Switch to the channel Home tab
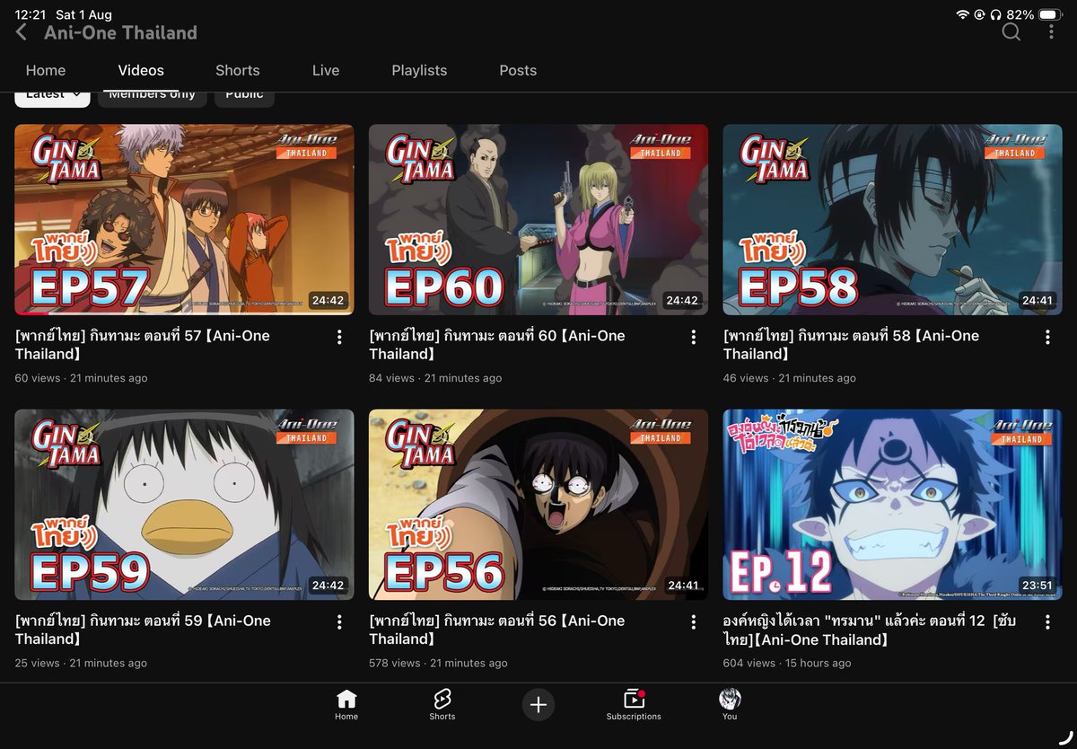The height and width of the screenshot is (749, 1077). [46, 70]
